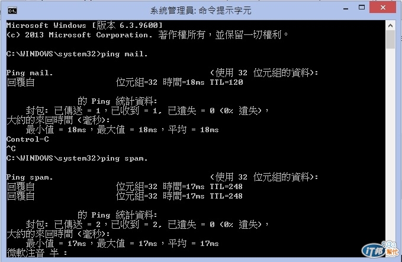The width and height of the screenshot is (402, 262).
Task: Click the "ping mail." command line
Action: click(77, 54)
